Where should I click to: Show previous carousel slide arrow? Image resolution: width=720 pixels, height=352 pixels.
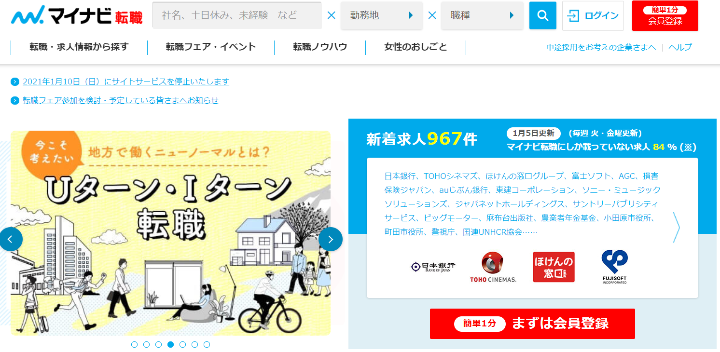point(11,239)
